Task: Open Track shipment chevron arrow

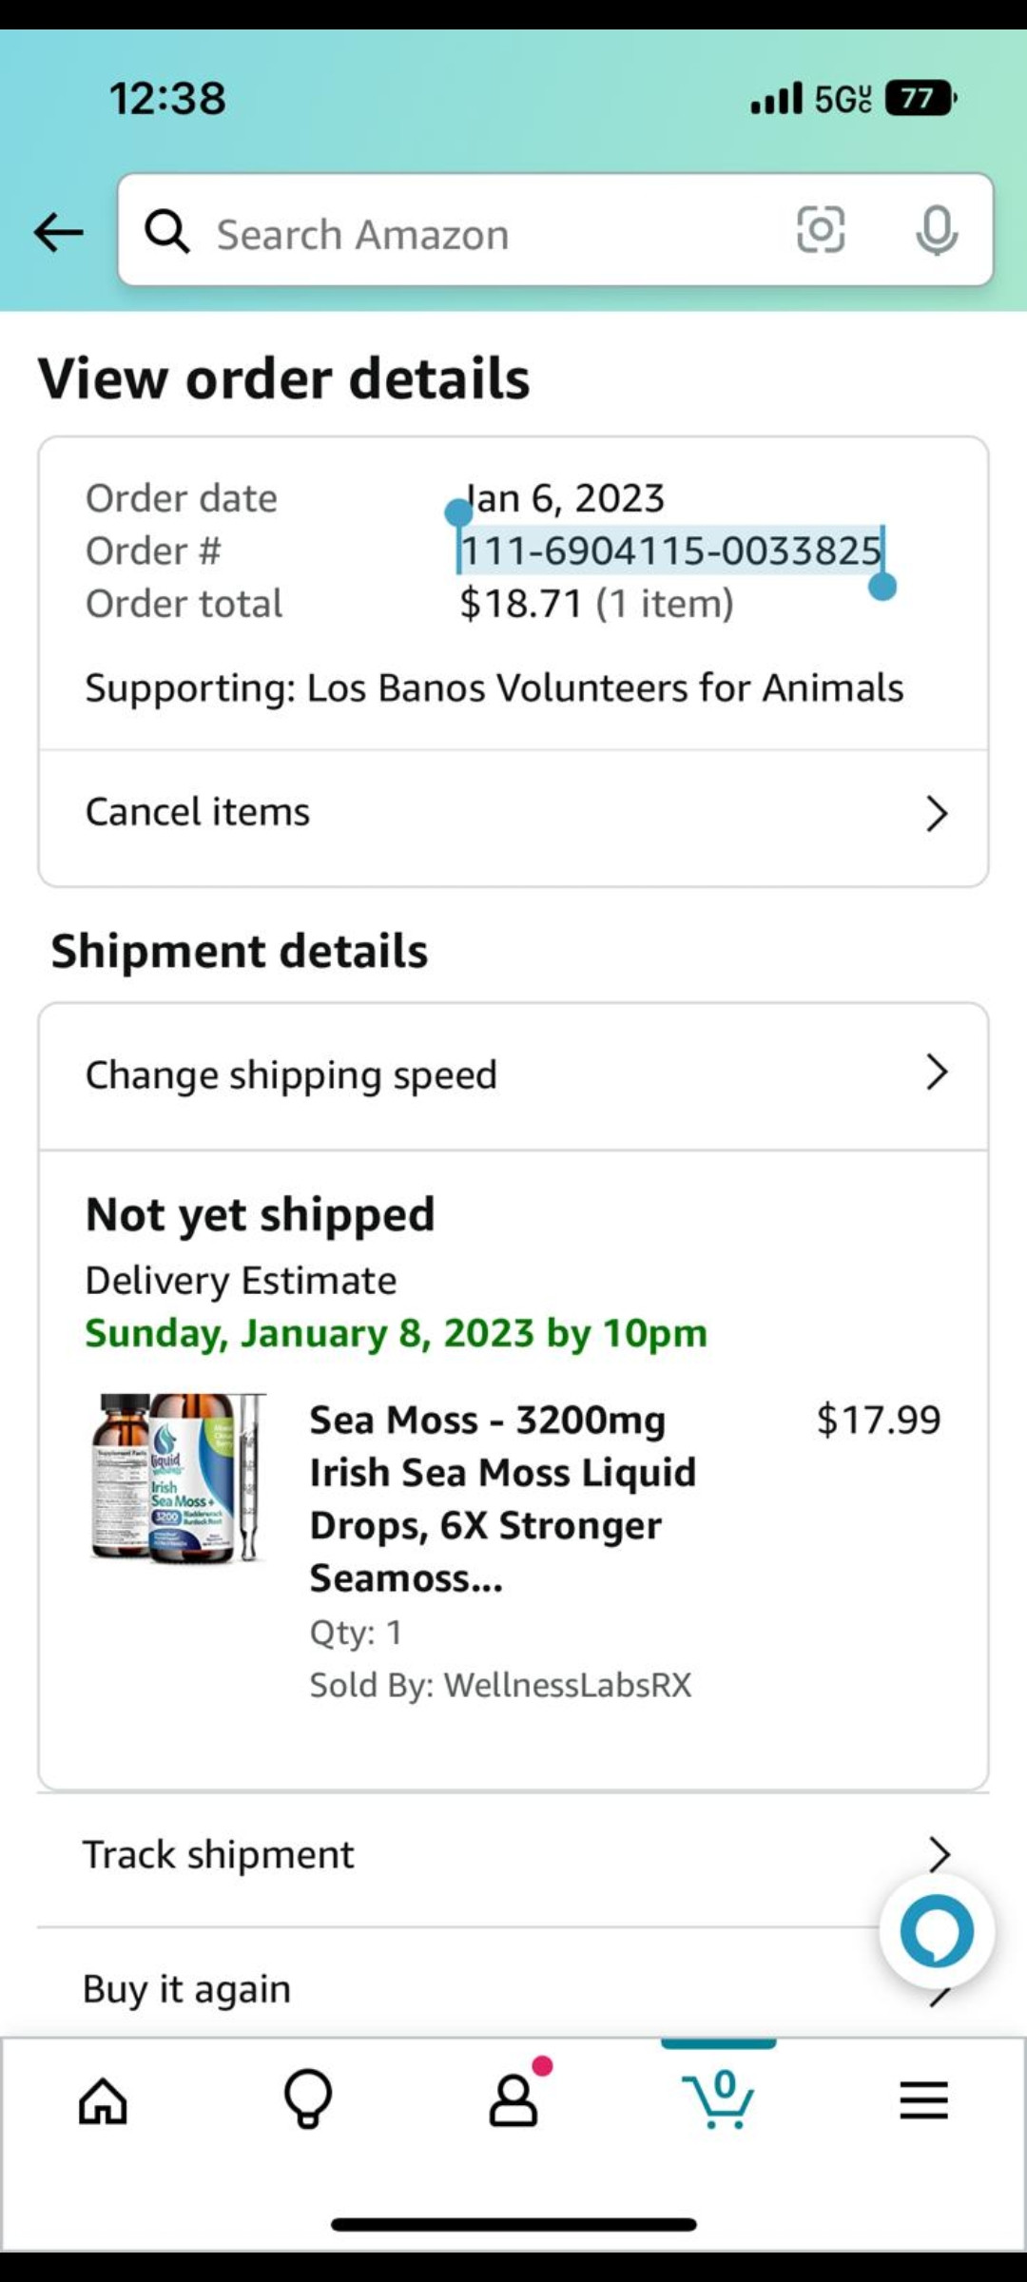Action: pos(939,1854)
